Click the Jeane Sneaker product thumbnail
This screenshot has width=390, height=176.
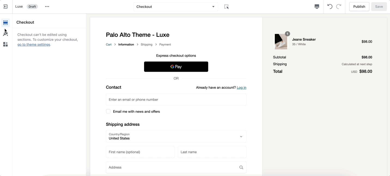281,42
